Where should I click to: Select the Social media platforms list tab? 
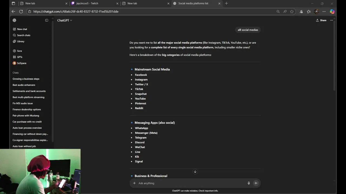tap(197, 4)
